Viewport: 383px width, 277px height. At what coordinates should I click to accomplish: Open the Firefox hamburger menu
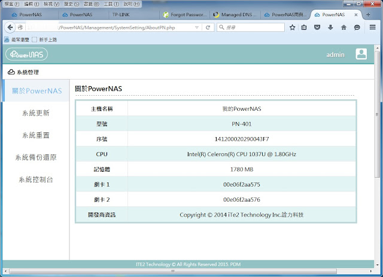point(372,27)
